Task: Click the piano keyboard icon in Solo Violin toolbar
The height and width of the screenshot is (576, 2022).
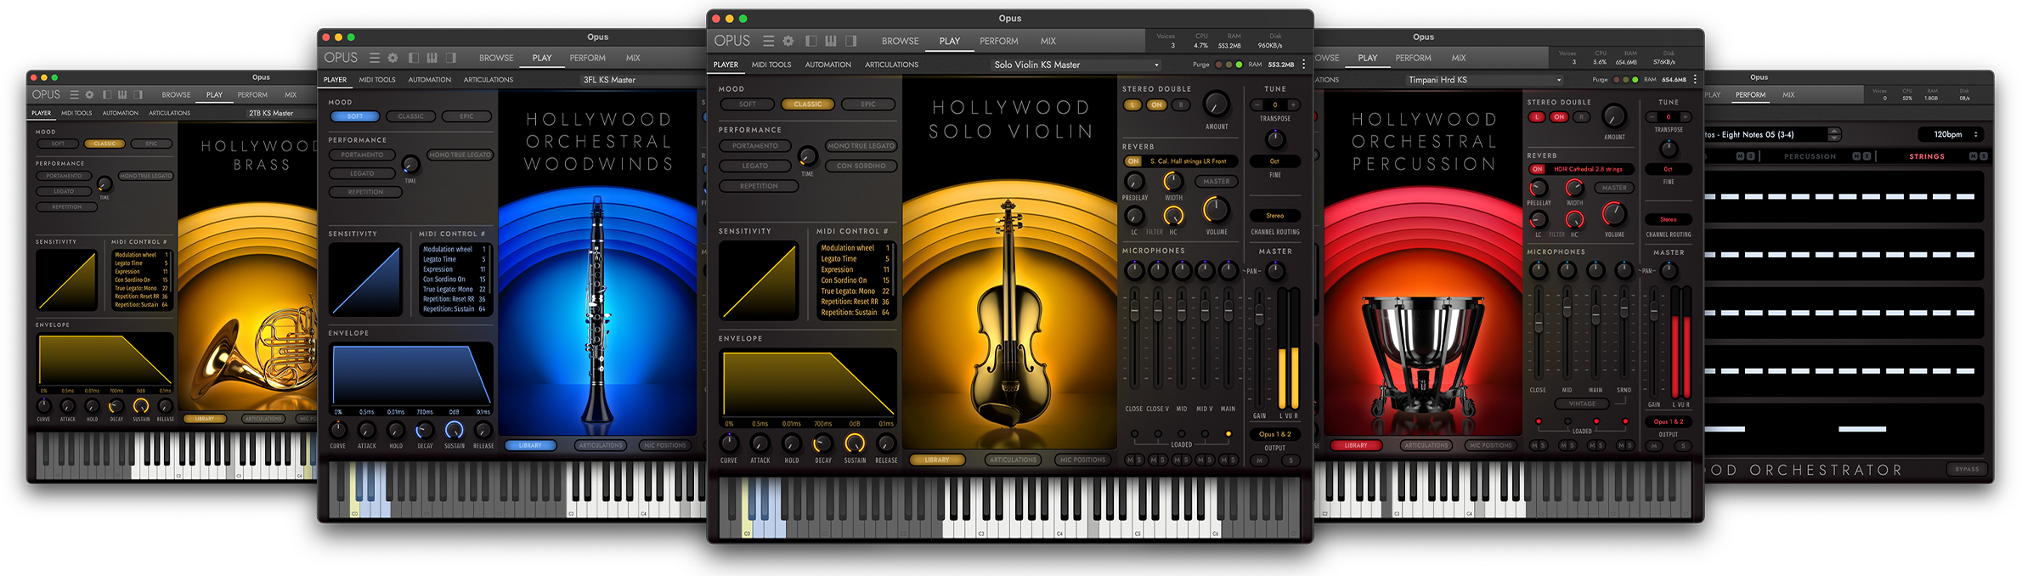Action: point(830,41)
